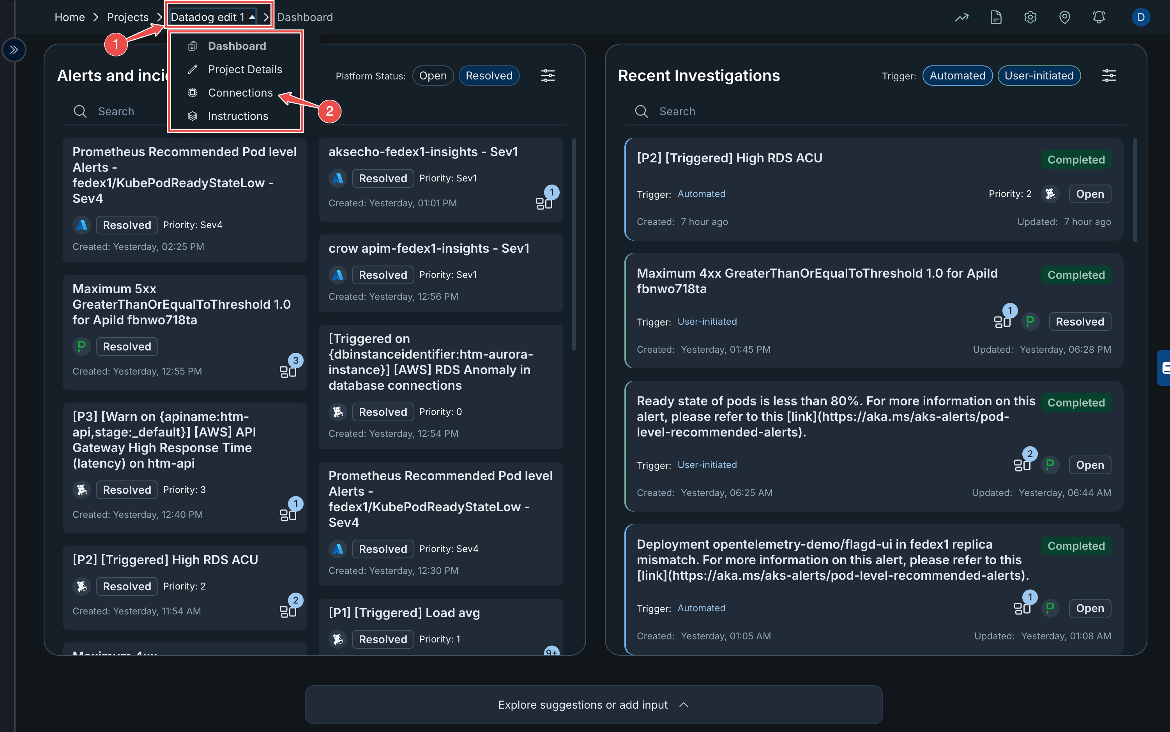Click the filter icon next to Platform Status
This screenshot has height=732, width=1170.
[548, 76]
